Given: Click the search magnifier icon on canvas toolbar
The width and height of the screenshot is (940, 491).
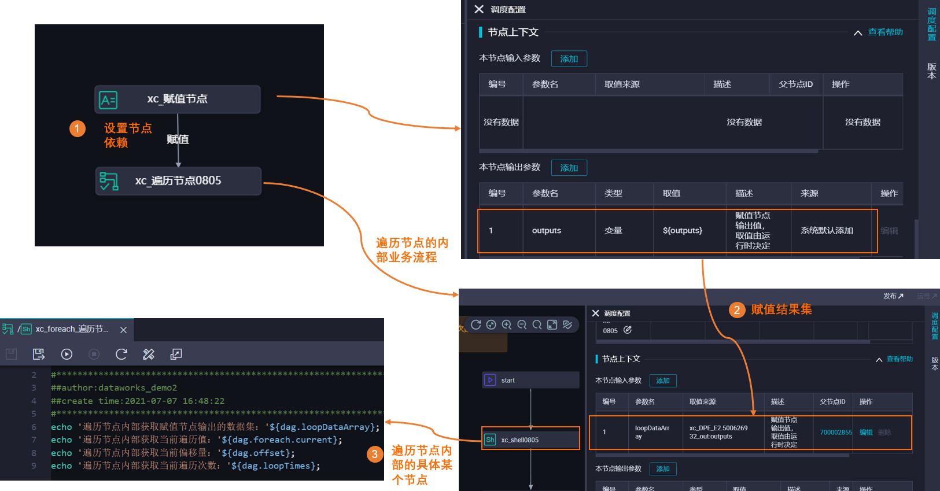Looking at the screenshot, I should (537, 325).
